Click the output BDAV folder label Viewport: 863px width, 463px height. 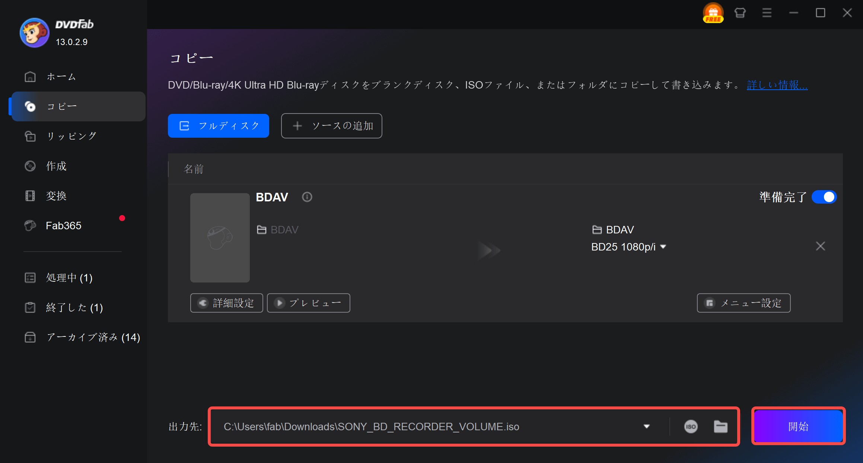click(613, 230)
